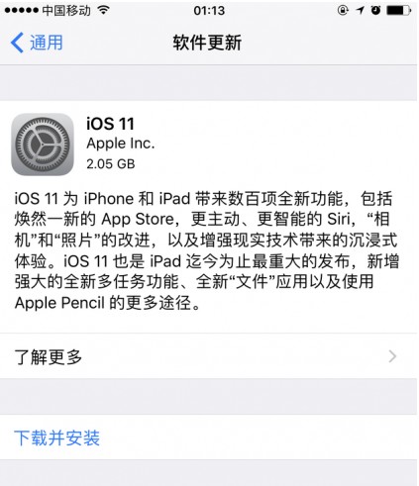Tap the 2.05 GB size label
This screenshot has width=419, height=486.
(x=111, y=164)
